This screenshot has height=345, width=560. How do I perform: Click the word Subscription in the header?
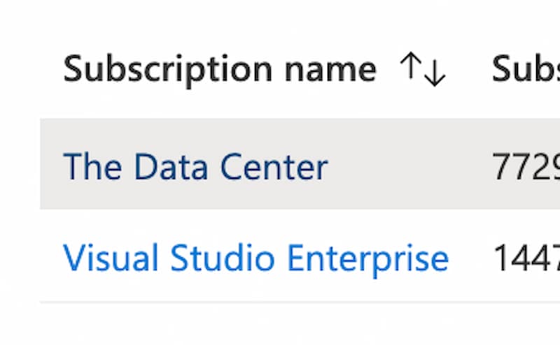167,68
